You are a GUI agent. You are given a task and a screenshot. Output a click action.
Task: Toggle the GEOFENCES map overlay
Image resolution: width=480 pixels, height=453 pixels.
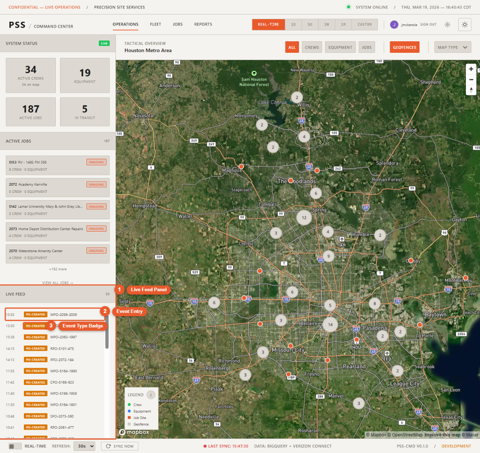[404, 47]
